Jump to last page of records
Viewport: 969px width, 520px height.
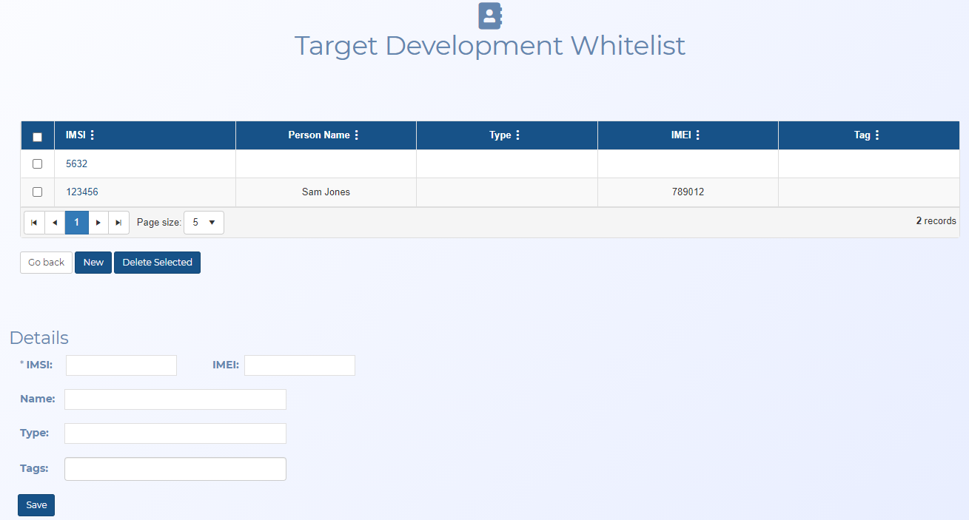[x=118, y=223]
